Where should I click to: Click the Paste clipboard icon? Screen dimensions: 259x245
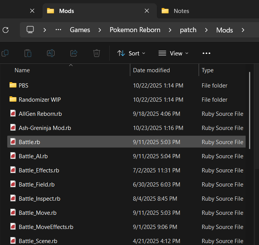coord(28,53)
